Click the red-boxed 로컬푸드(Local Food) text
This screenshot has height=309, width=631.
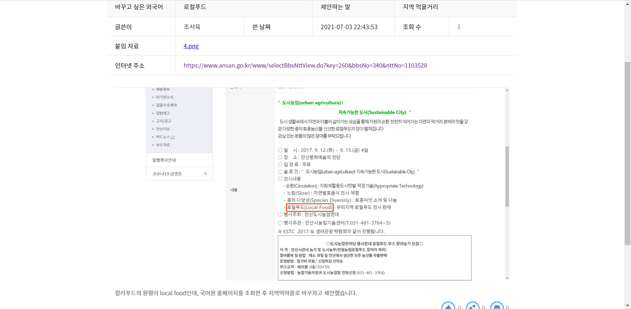click(310, 207)
